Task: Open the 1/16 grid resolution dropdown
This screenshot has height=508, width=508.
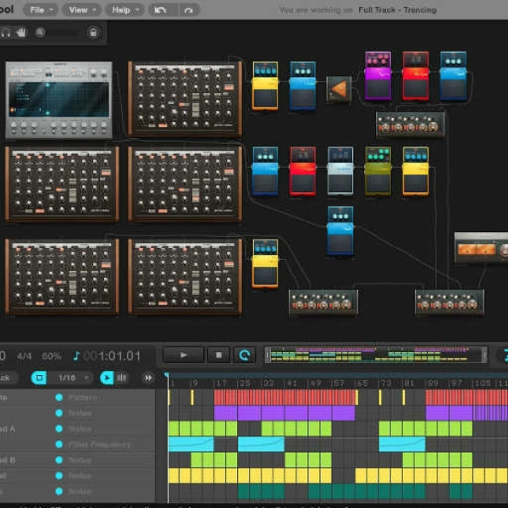Action: 72,378
